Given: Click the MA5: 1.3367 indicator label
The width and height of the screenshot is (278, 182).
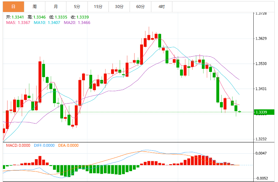Looking at the screenshot, I should tap(18, 23).
